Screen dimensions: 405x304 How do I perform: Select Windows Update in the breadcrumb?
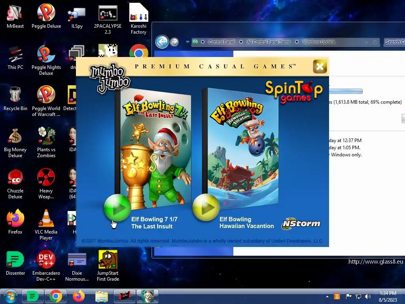(x=319, y=42)
